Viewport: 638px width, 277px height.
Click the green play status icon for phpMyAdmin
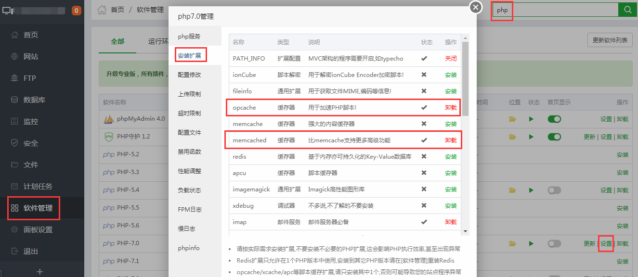point(532,119)
